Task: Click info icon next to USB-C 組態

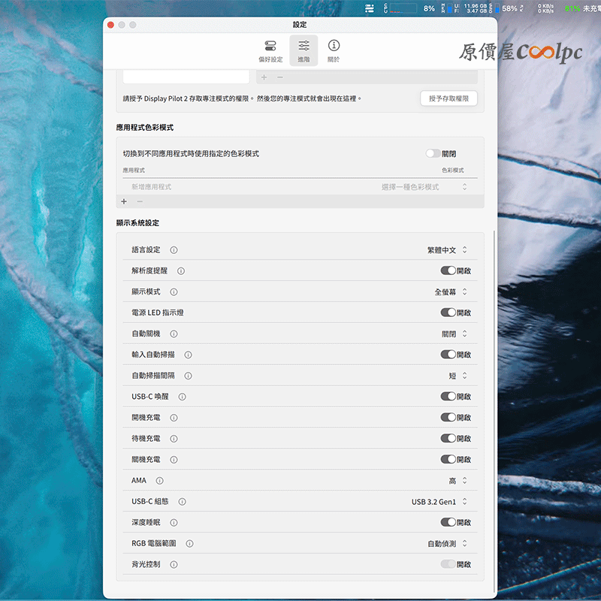Action: click(x=183, y=501)
